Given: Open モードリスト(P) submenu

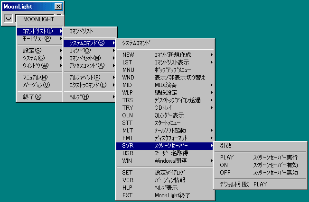Looking at the screenshot, I should point(39,39).
